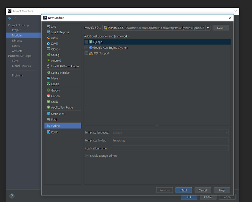252x202 pixels.
Task: Open help question mark in Project Structure
Action: tap(12, 196)
